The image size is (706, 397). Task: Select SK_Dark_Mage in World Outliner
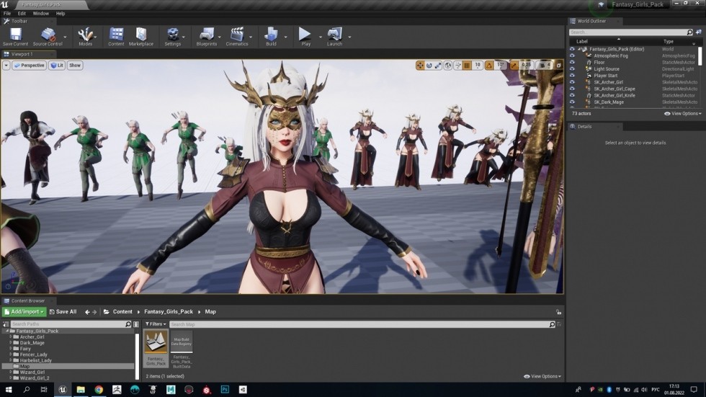point(609,102)
